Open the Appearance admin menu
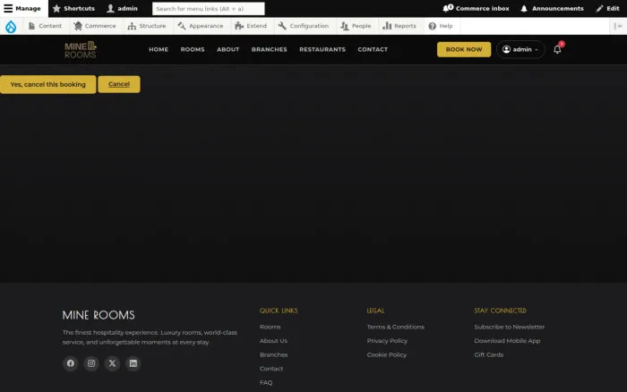 [x=201, y=26]
